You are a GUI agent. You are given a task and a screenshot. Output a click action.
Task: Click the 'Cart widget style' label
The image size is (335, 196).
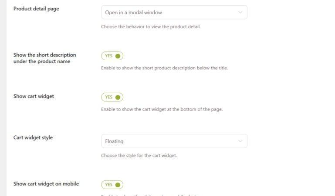33,137
